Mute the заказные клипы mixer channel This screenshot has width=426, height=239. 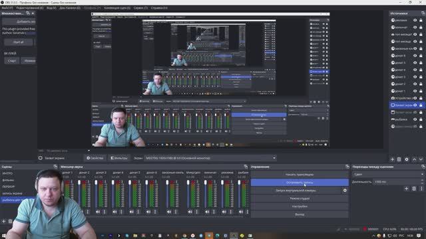pyautogui.click(x=169, y=212)
